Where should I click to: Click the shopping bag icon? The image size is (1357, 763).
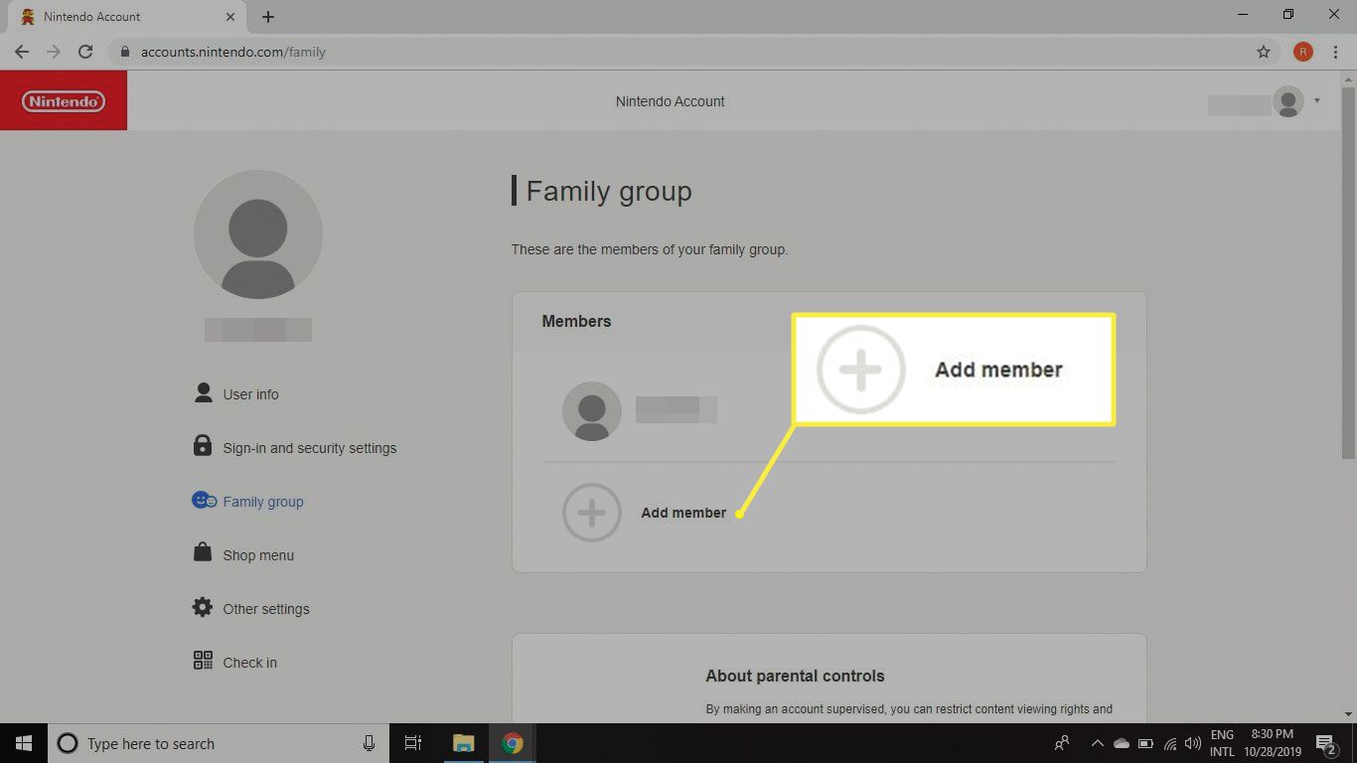click(x=203, y=552)
